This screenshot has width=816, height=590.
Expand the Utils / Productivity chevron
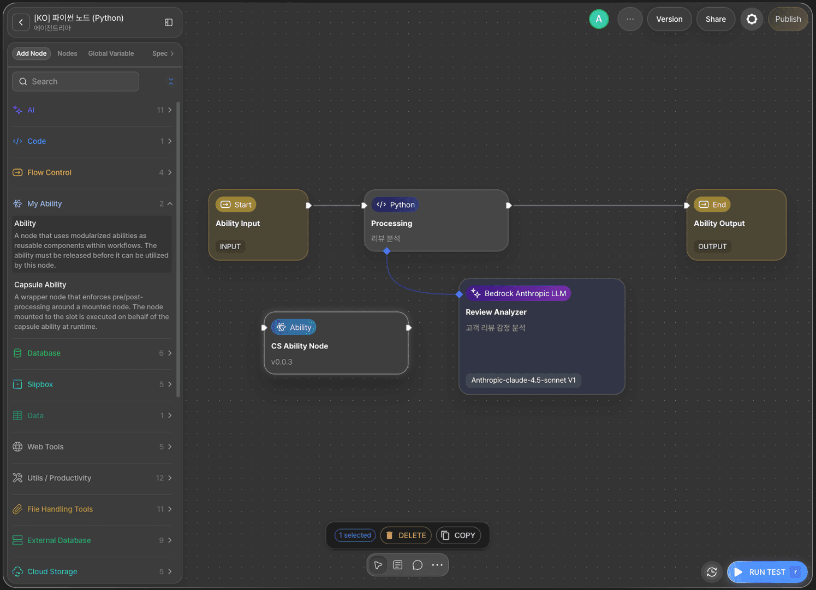click(x=170, y=478)
